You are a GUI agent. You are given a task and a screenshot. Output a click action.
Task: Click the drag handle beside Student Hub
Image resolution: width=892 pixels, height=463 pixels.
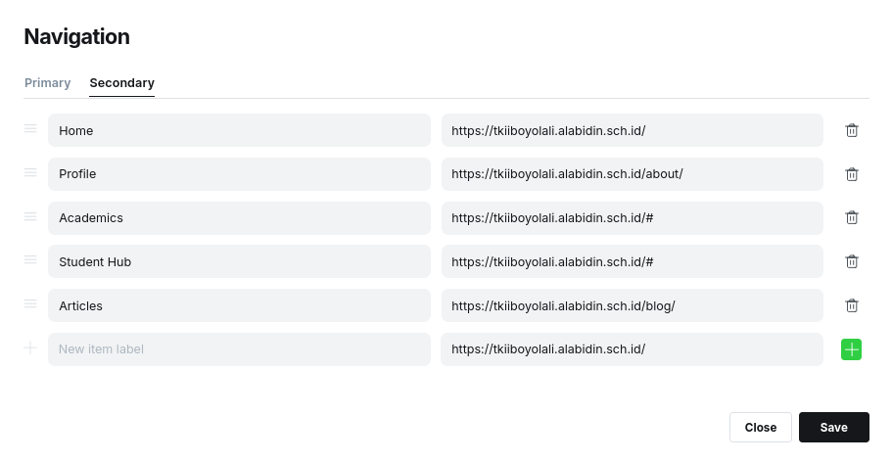pos(30,260)
